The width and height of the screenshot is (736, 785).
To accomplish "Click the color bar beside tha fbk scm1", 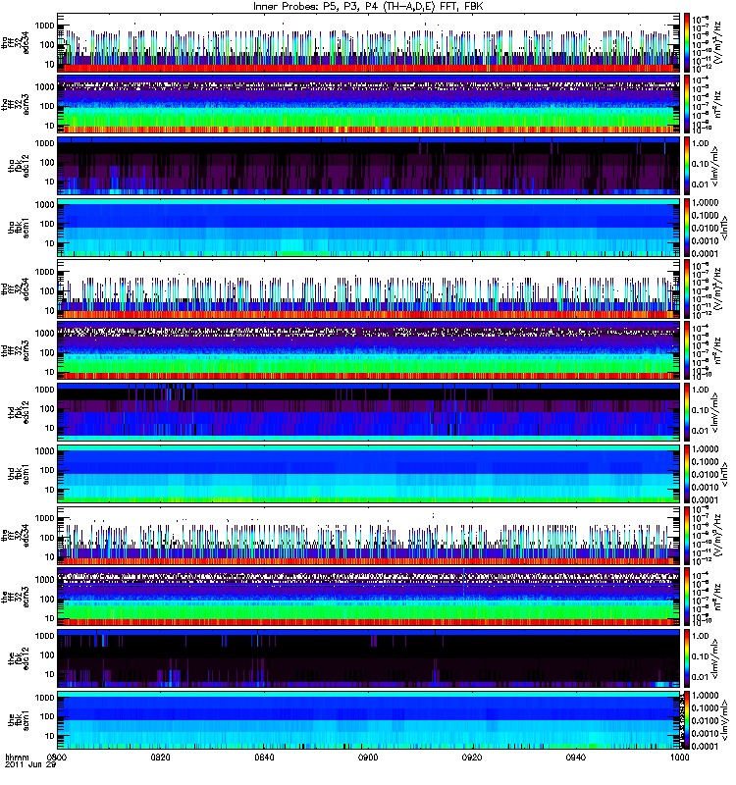I will click(687, 228).
